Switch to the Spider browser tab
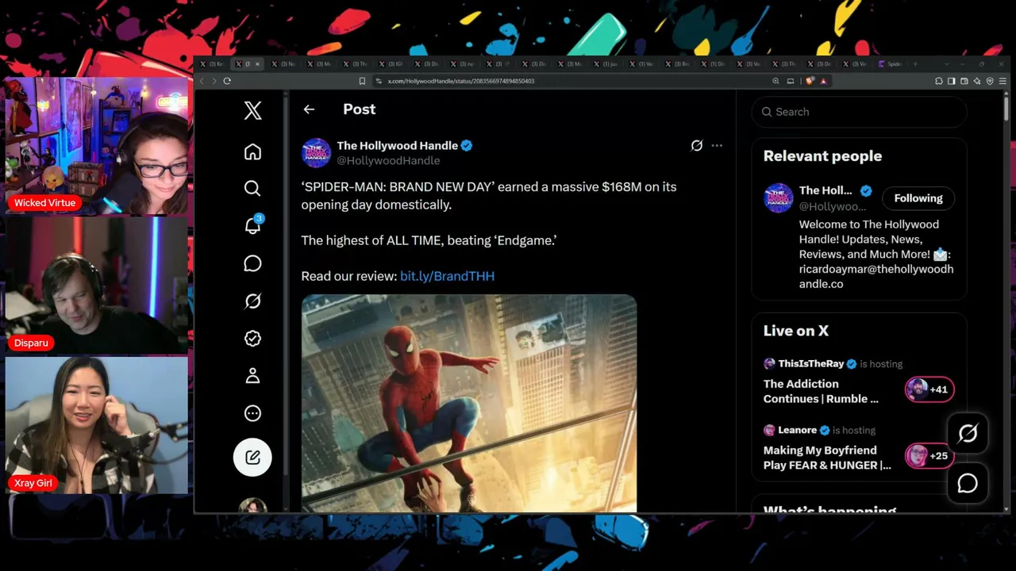This screenshot has width=1016, height=571. coord(891,64)
